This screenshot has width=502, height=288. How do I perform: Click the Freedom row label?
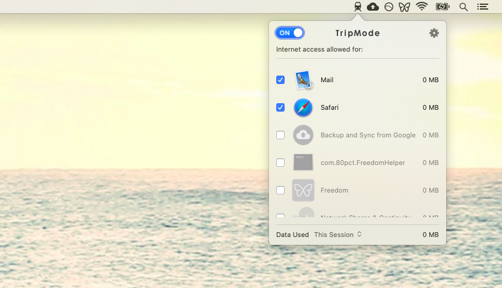point(334,190)
